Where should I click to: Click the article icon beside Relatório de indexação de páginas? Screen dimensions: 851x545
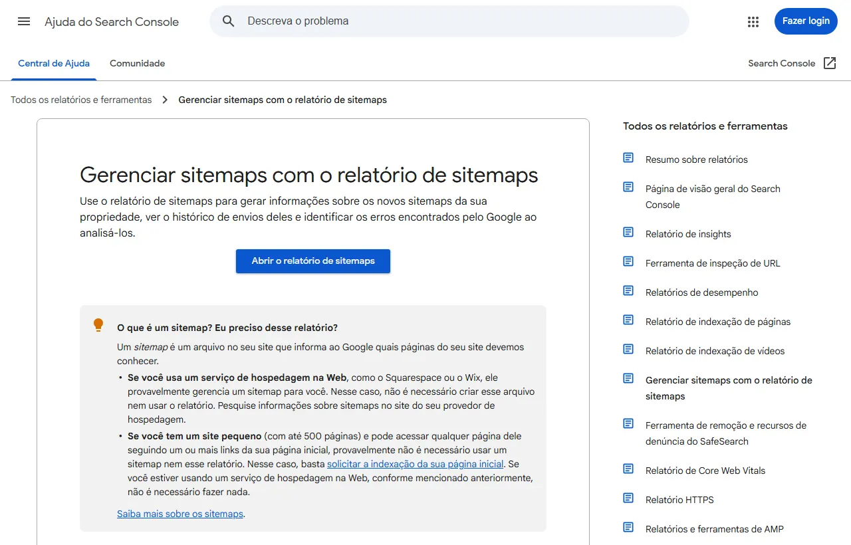coord(628,320)
